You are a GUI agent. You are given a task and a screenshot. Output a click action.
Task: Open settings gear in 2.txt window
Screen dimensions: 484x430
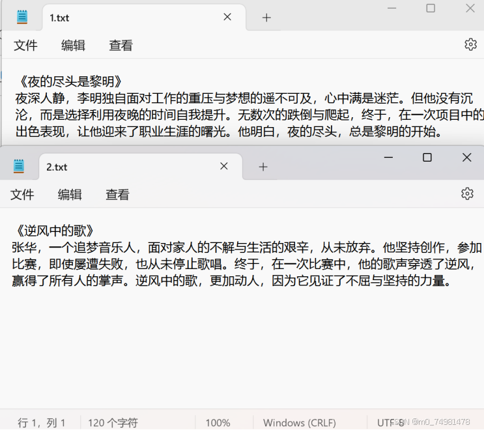[467, 193]
